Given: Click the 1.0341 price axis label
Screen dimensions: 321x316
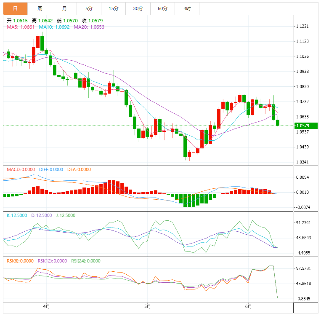Looking at the screenshot, I should tap(302, 162).
